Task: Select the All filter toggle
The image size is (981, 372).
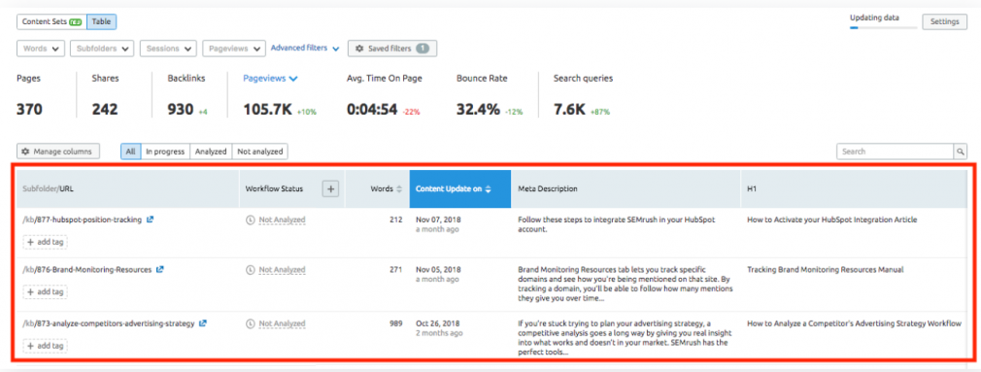Action: pos(130,152)
